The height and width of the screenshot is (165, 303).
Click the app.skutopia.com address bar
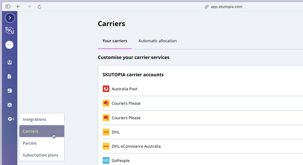click(226, 7)
